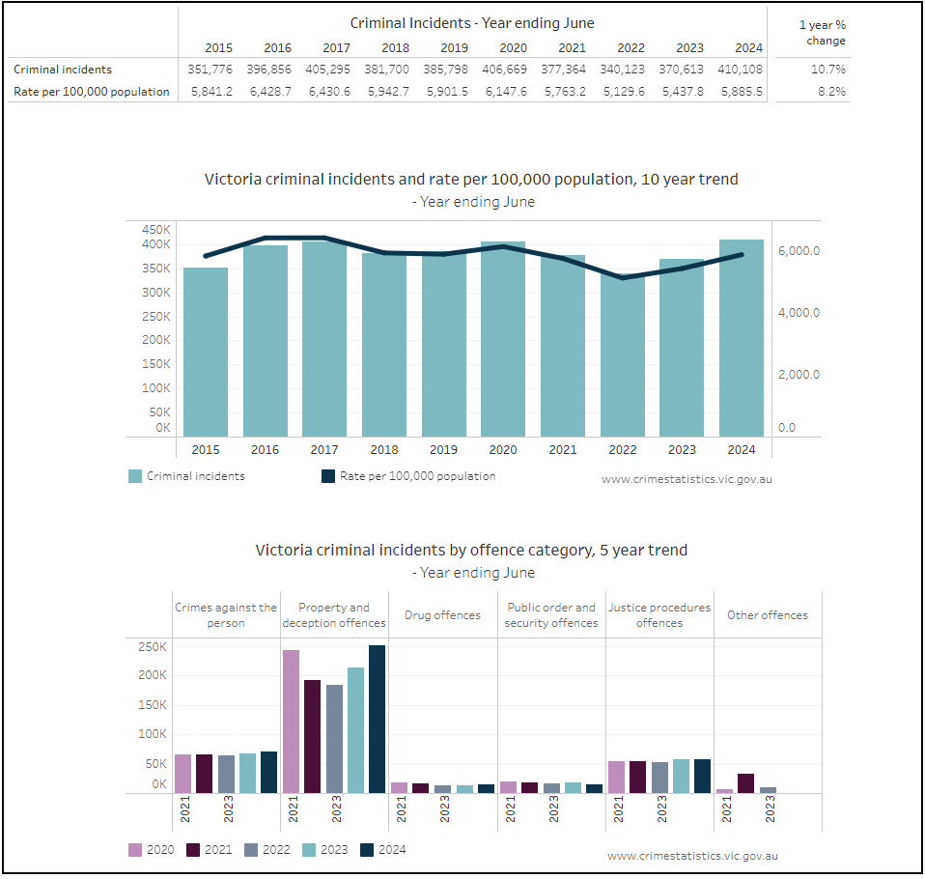
Task: Select the 410,108 criminal incidents table cell
Action: pos(740,70)
